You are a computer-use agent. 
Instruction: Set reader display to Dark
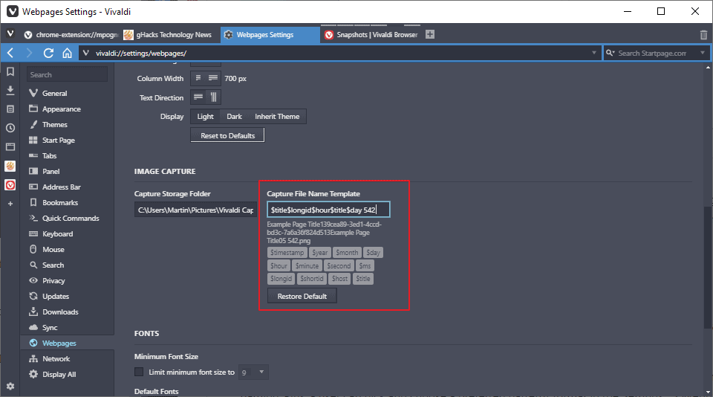[x=234, y=117]
